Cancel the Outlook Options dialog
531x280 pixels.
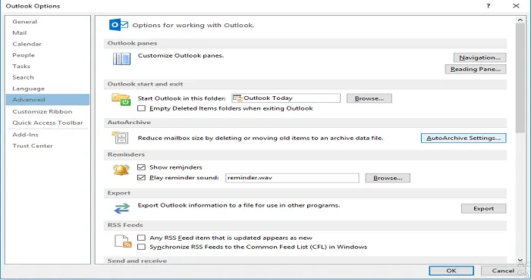(x=503, y=271)
